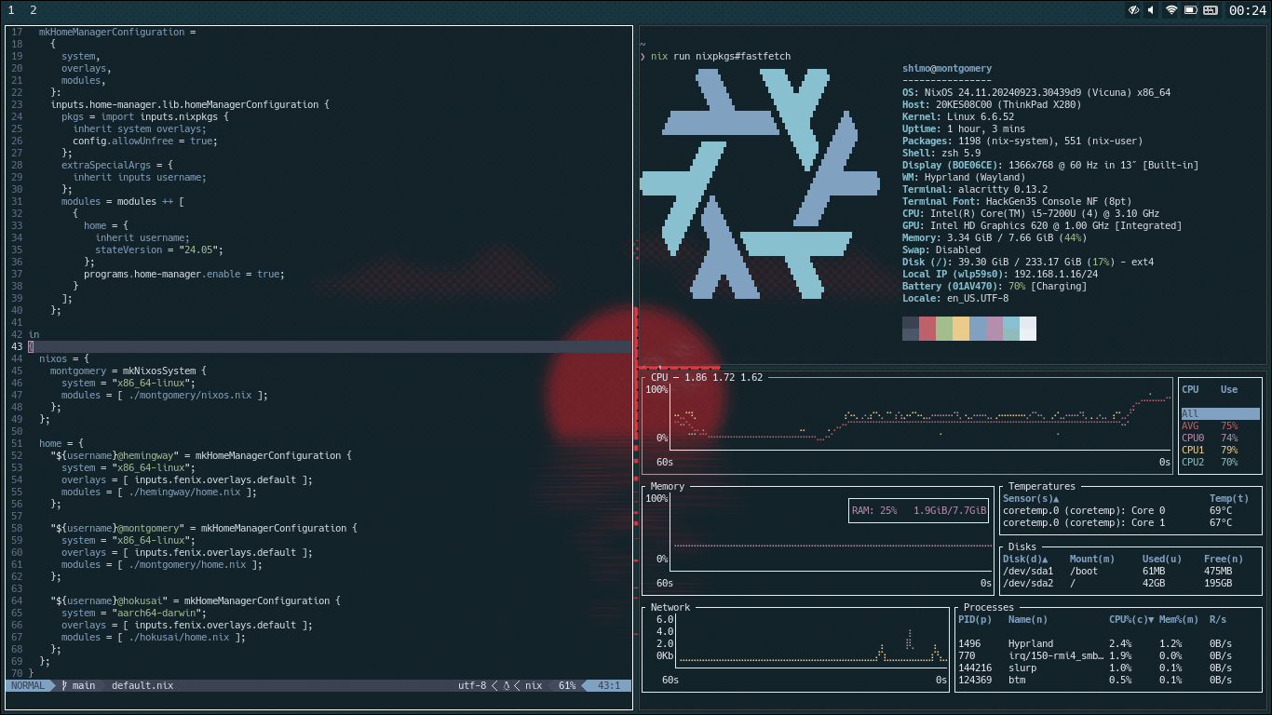Viewport: 1272px width, 715px height.
Task: Sort processes by Mem%(m) column
Action: click(1179, 619)
